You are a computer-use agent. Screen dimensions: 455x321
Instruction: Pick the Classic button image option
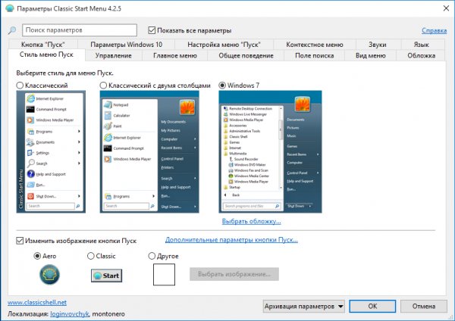click(x=90, y=256)
